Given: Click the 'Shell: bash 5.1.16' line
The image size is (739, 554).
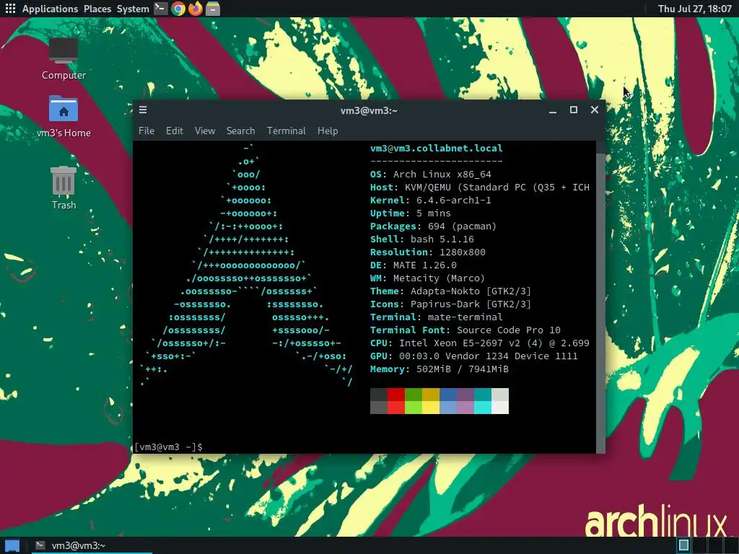Looking at the screenshot, I should tap(421, 239).
